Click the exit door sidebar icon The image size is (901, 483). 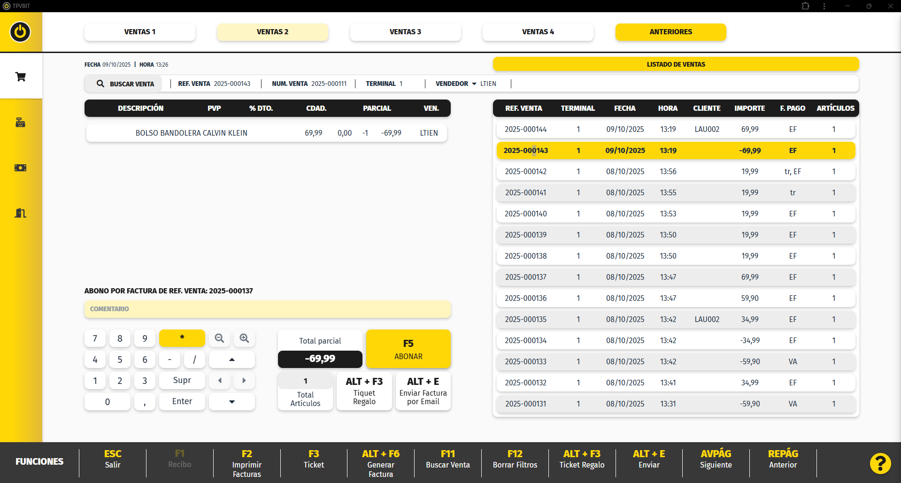[x=21, y=213]
